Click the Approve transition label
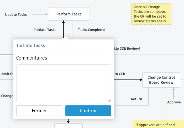 click(174, 102)
